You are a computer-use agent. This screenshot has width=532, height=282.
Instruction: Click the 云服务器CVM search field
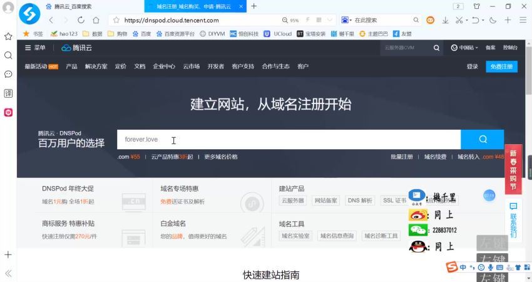[x=406, y=48]
